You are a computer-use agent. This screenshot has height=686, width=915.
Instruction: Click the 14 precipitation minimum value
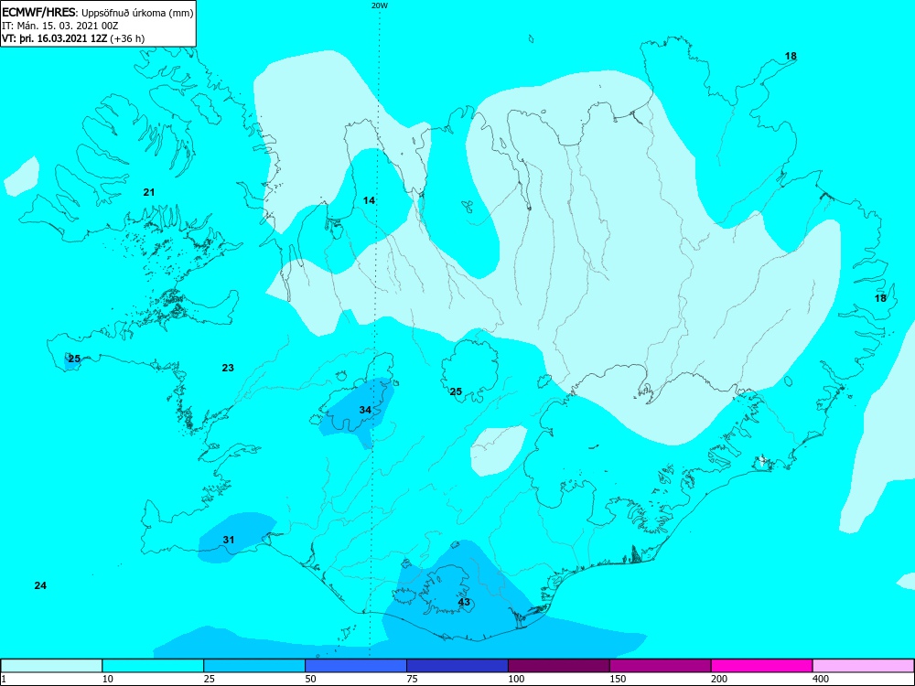coord(369,200)
